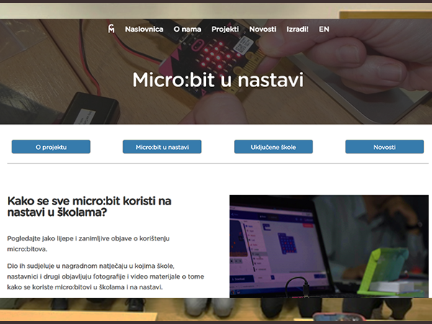Select Novosti in the top navigation bar
Viewport: 432px width, 324px height.
coord(263,30)
